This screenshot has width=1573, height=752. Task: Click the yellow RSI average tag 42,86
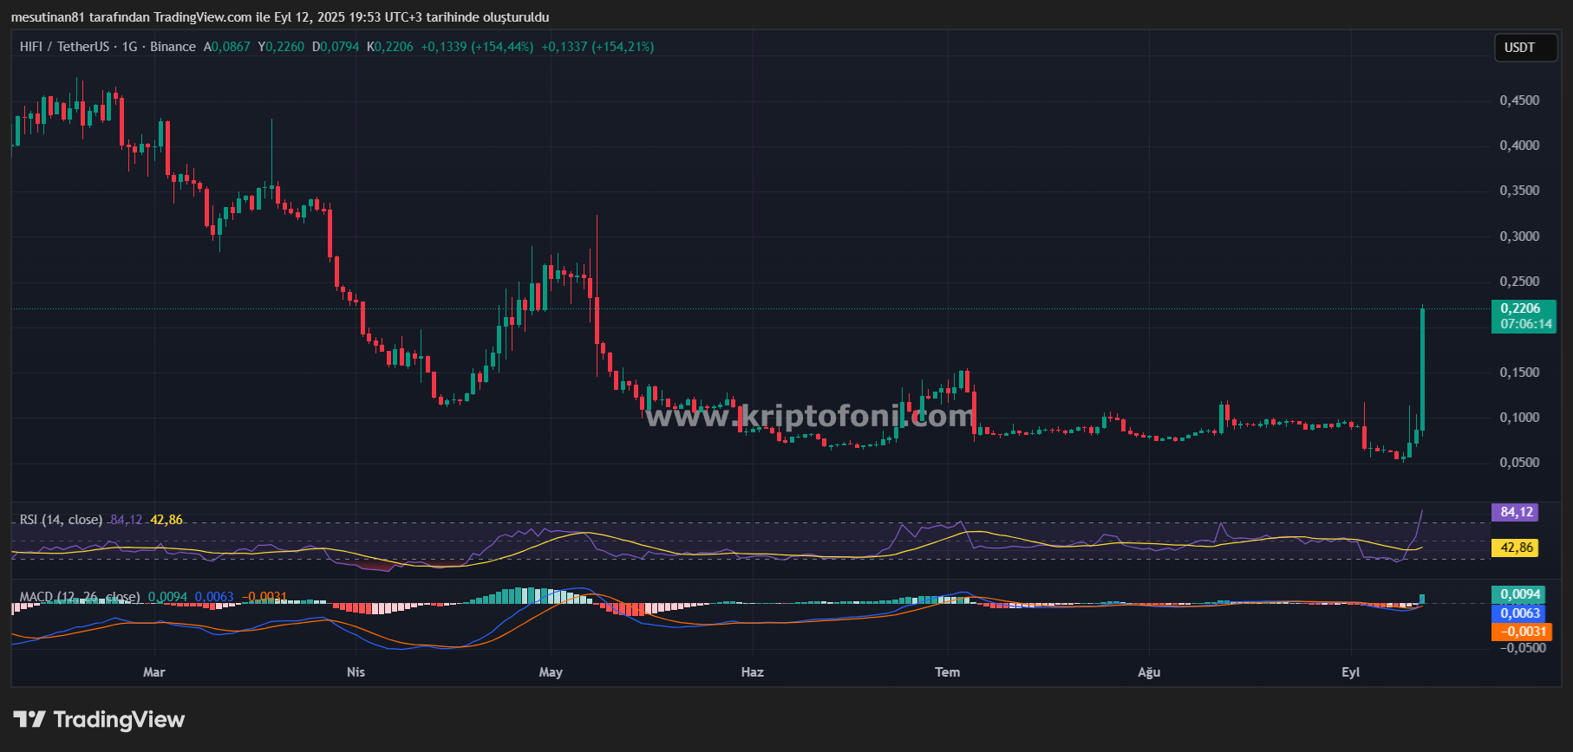click(1516, 548)
